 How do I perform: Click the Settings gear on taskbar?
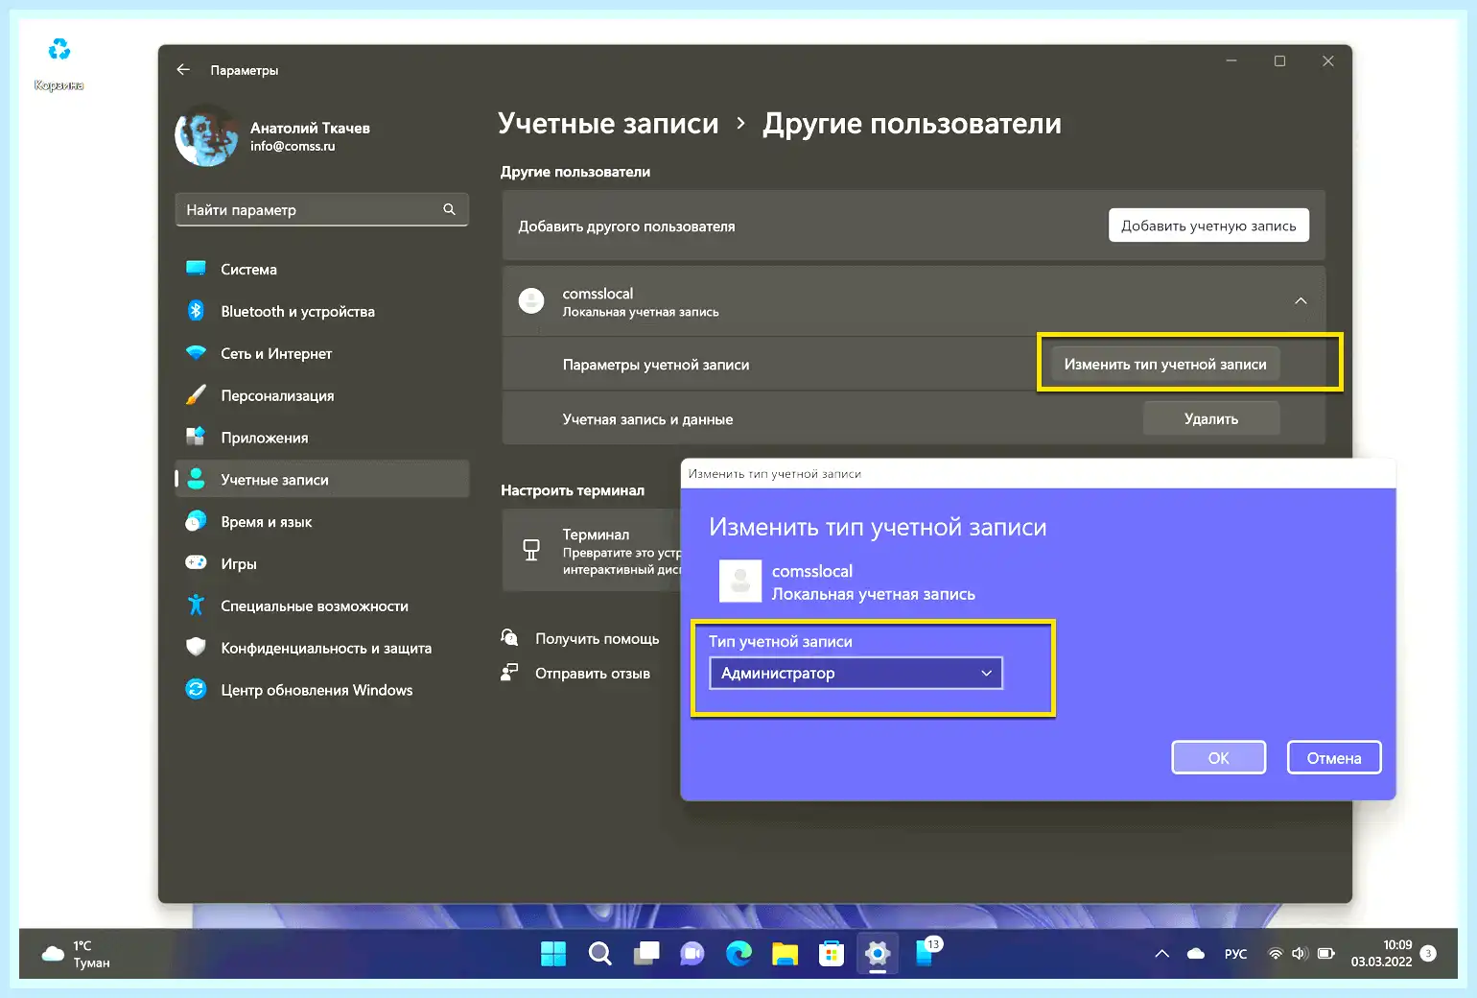pos(877,954)
